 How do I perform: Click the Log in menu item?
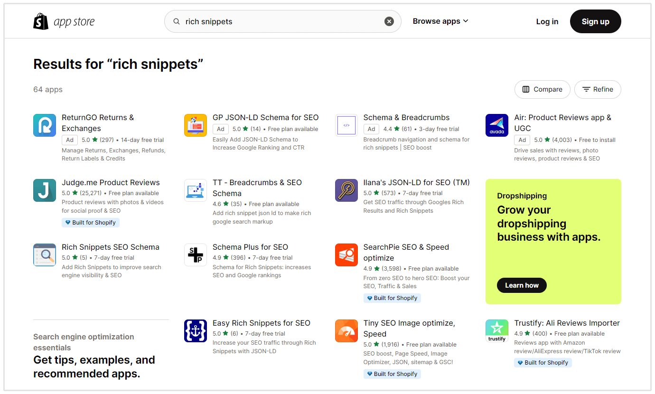click(x=547, y=21)
